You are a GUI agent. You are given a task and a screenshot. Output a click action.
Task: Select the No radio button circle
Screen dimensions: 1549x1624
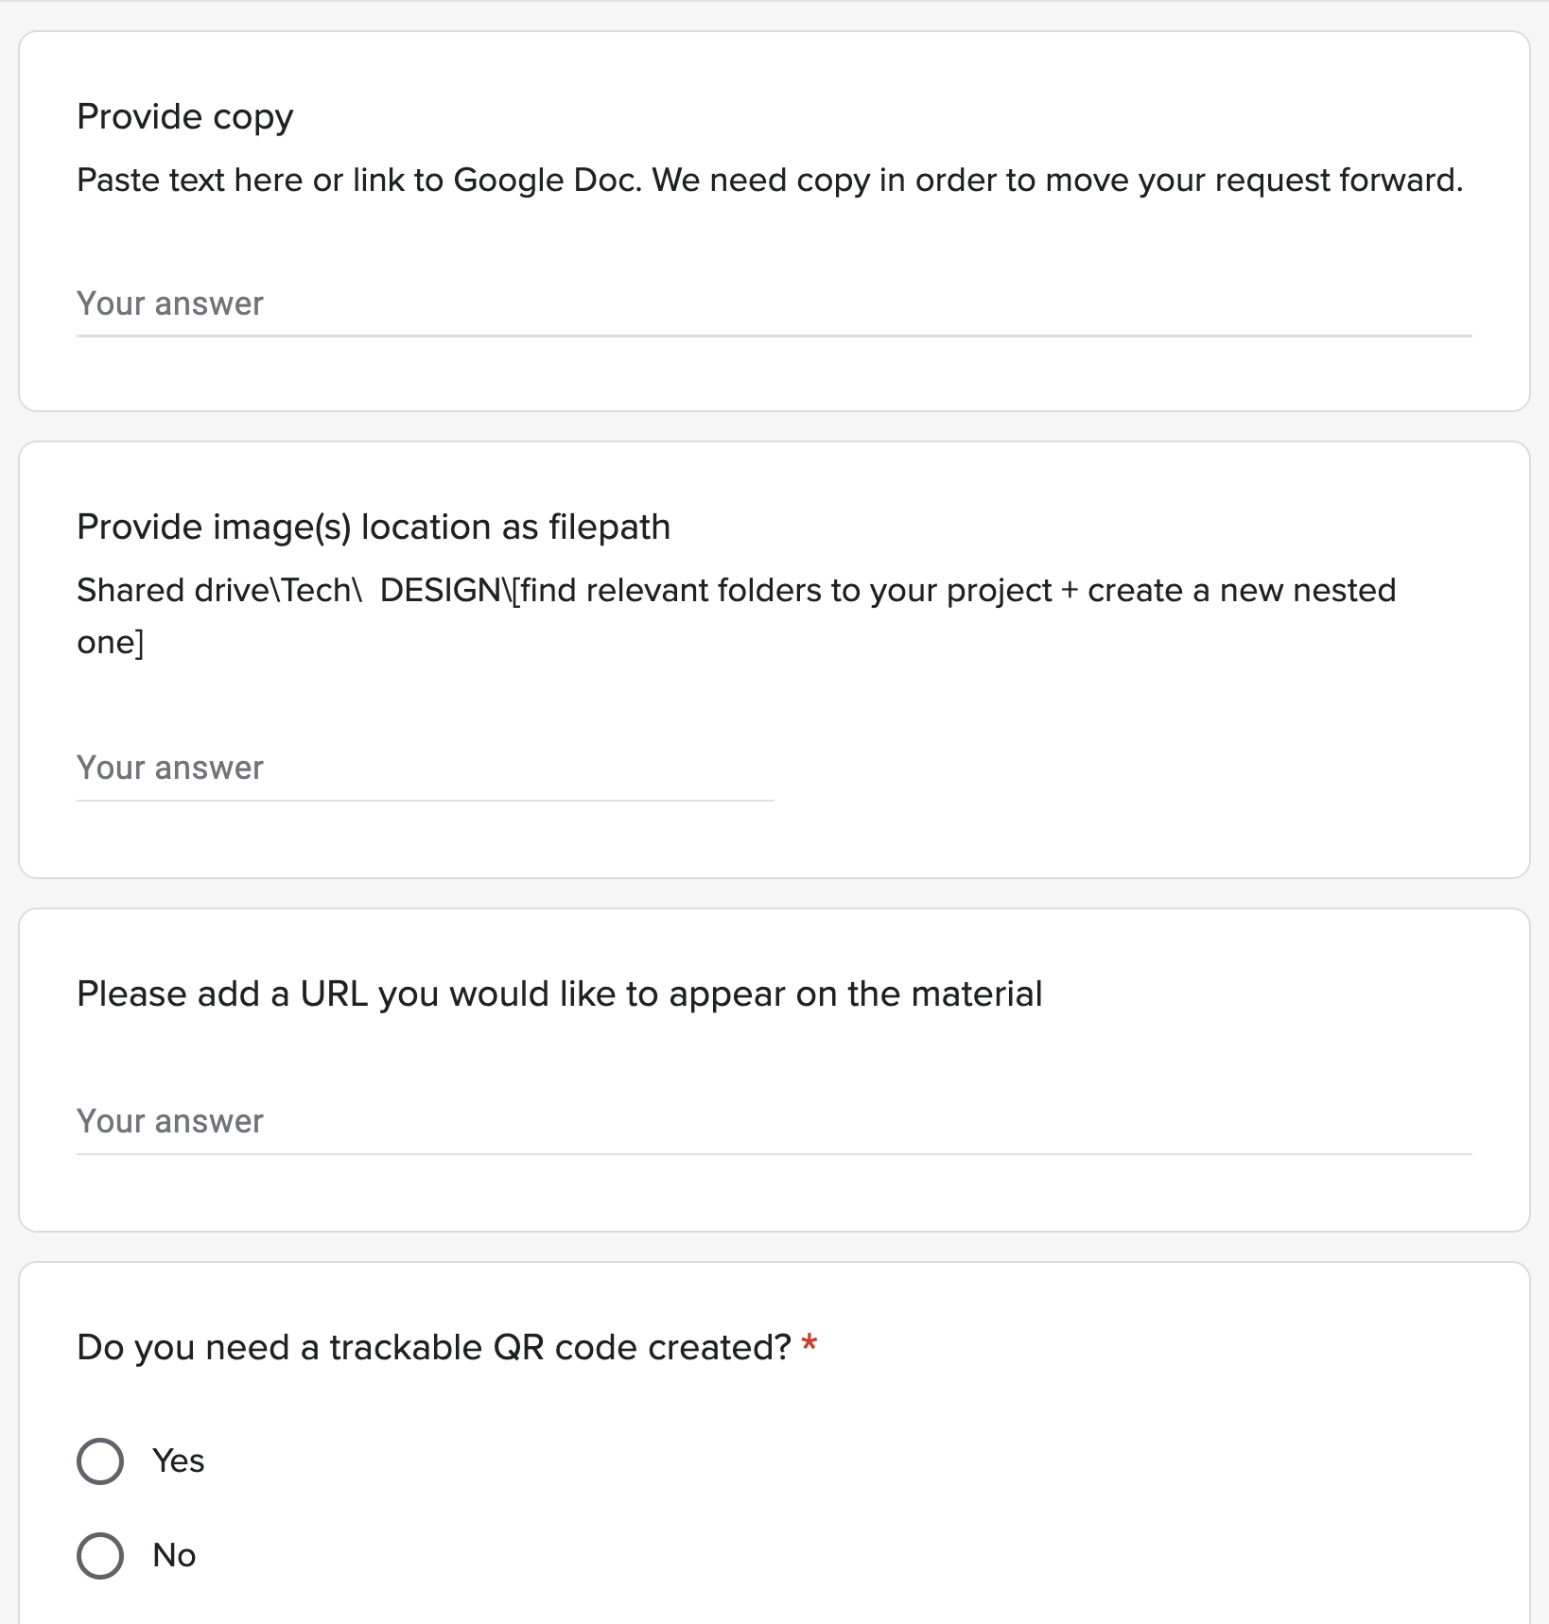tap(100, 1556)
